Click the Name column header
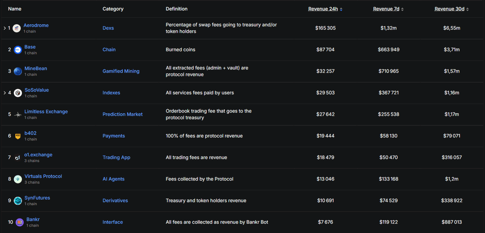Viewport: 485px width, 233px height. pyautogui.click(x=15, y=9)
